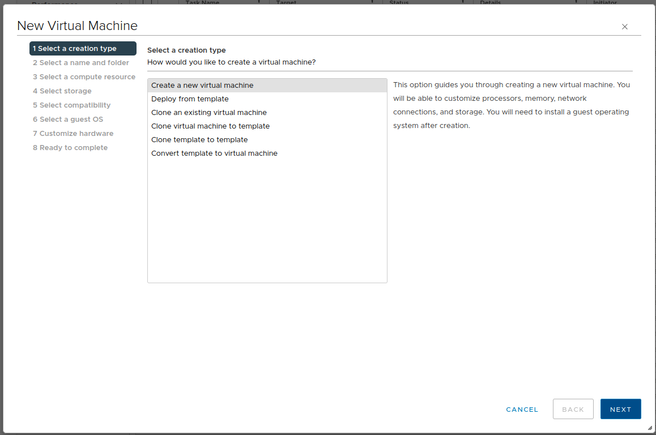The height and width of the screenshot is (435, 656).
Task: Proceed with the Next button
Action: (x=620, y=410)
